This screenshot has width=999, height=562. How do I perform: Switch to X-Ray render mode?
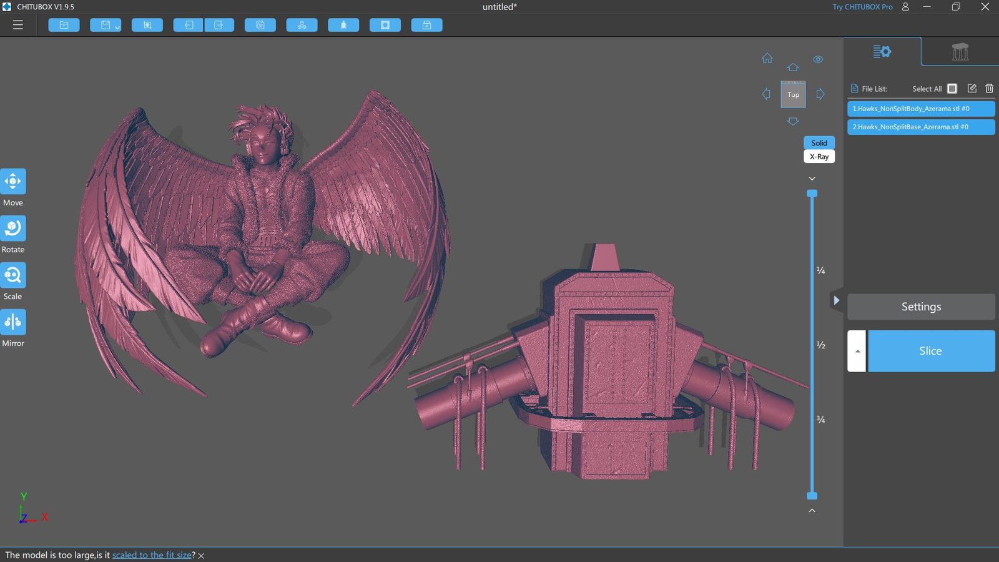click(x=819, y=157)
